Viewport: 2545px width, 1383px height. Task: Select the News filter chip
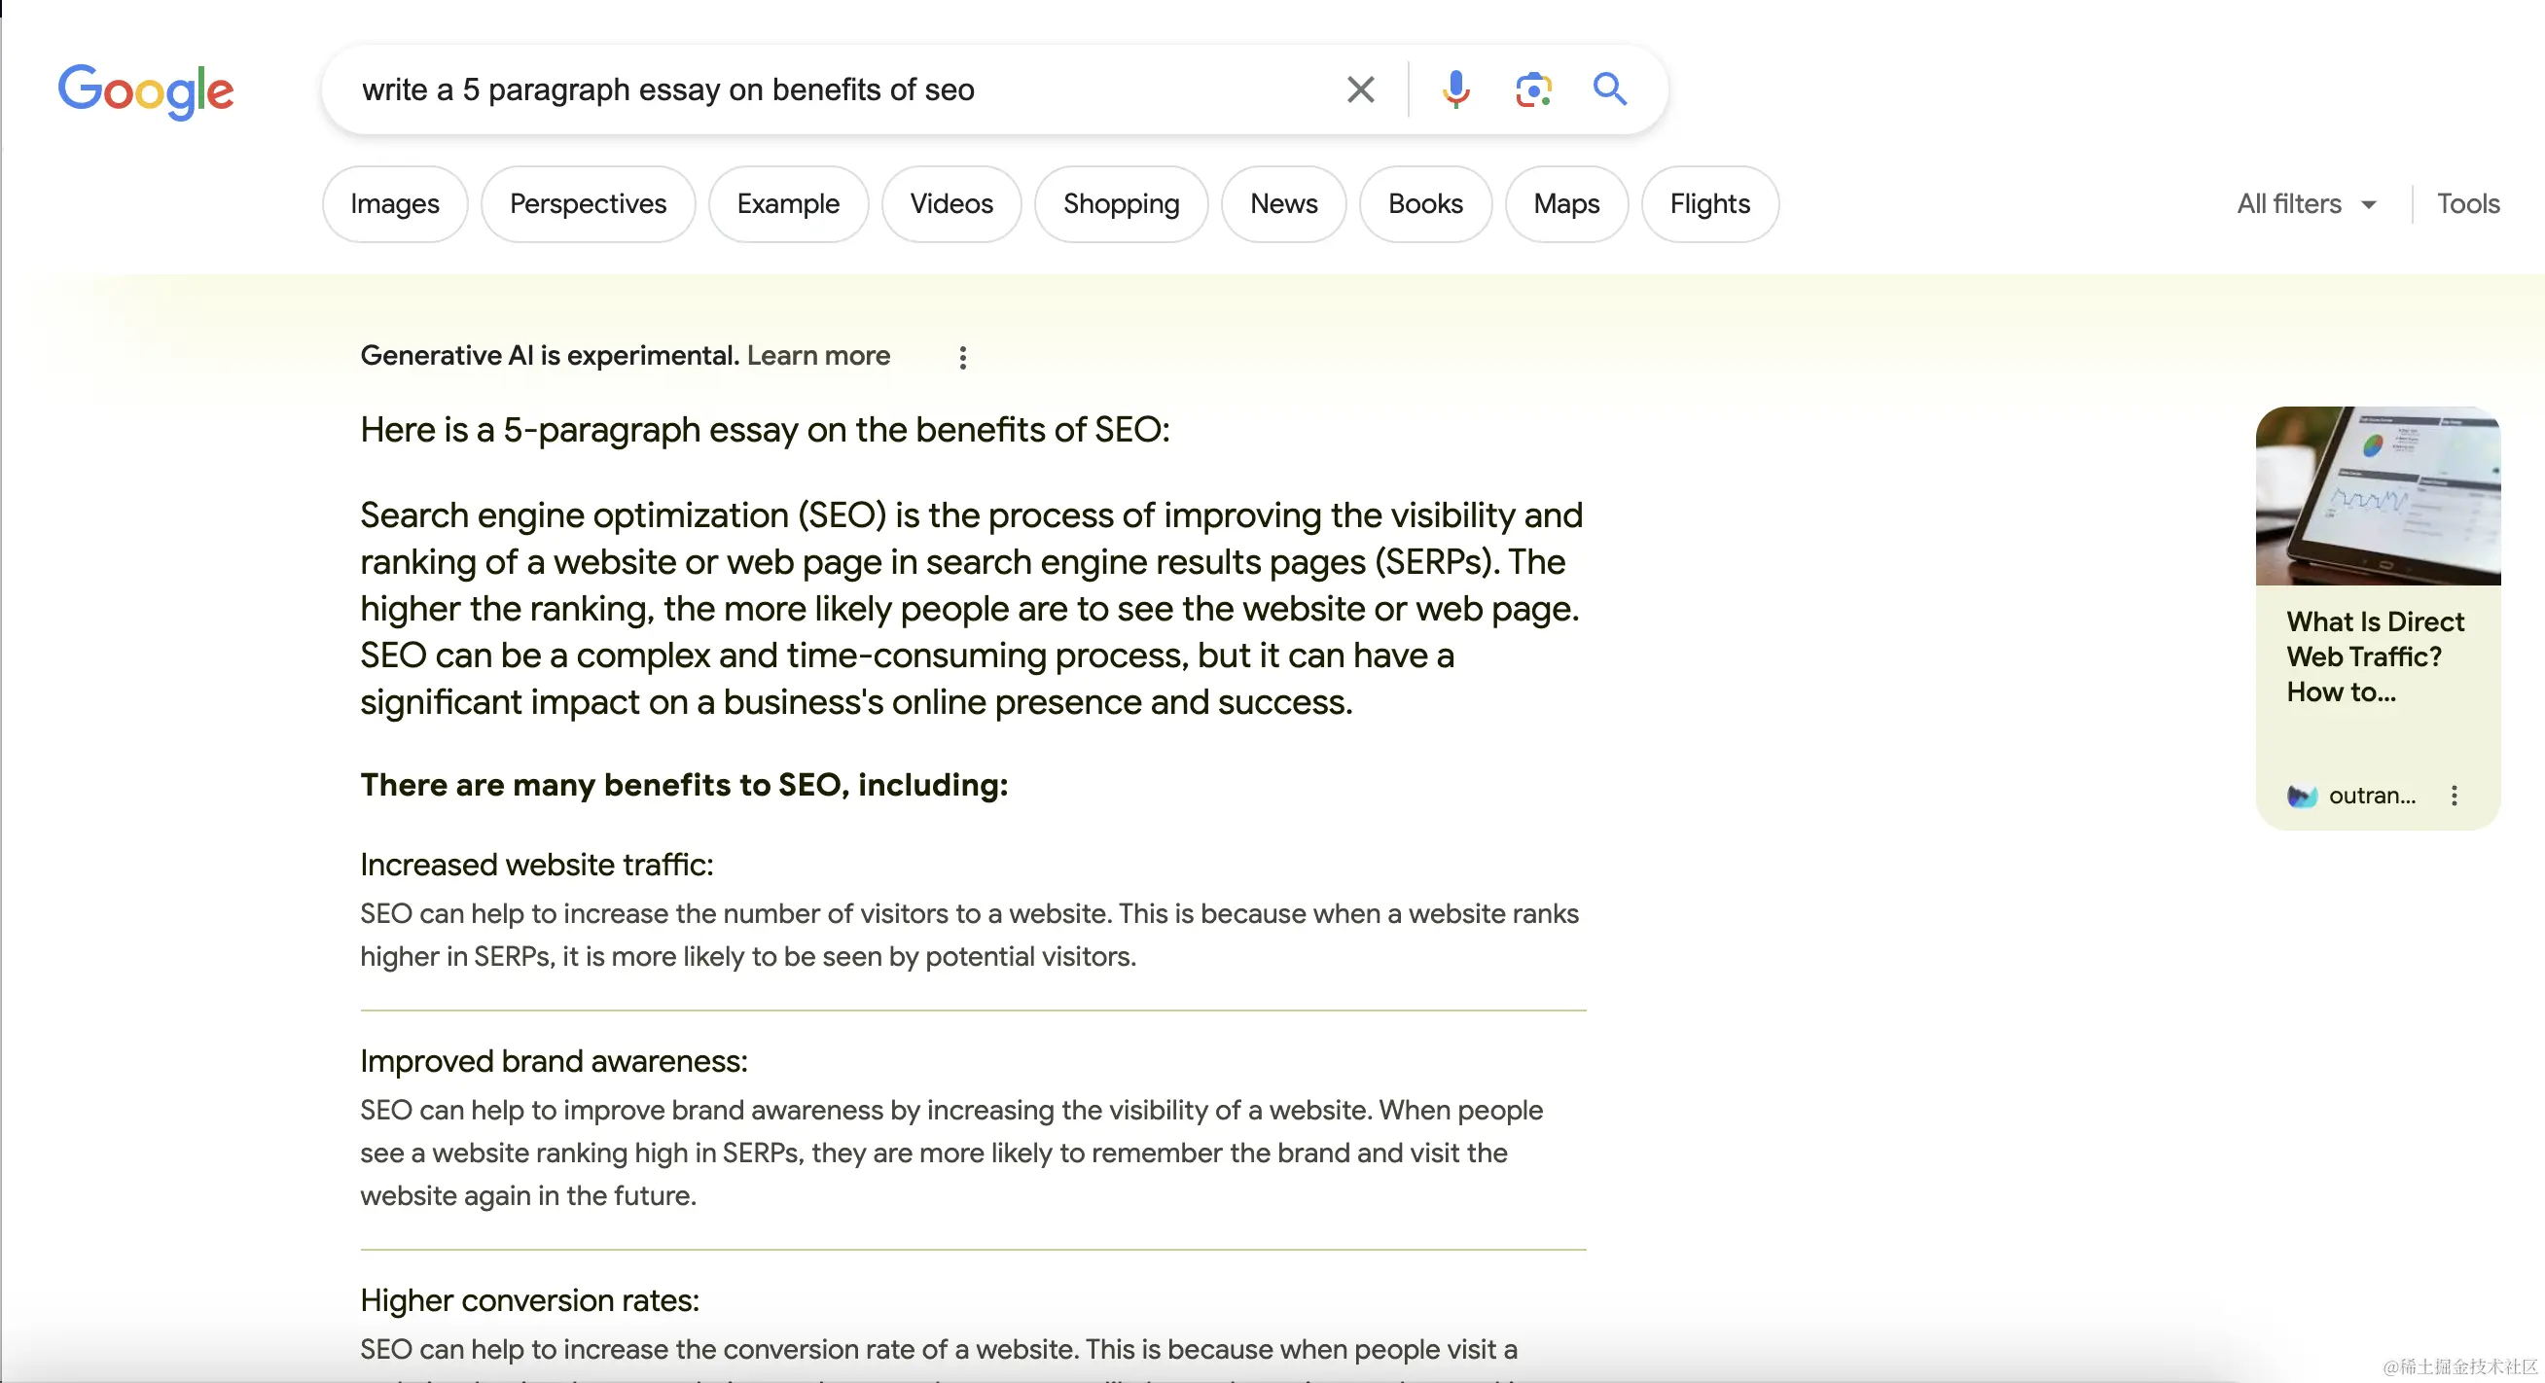1282,204
